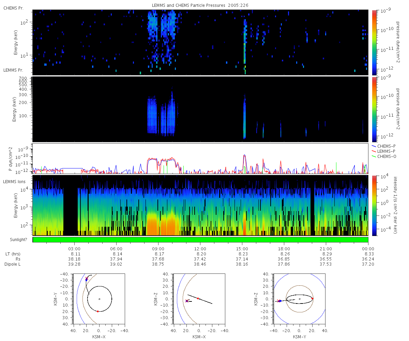The image size is (409, 341).
Task: Click the plot title 'LEMMS and CHEMS Particle Pressures 2005:226'
Action: coord(200,5)
